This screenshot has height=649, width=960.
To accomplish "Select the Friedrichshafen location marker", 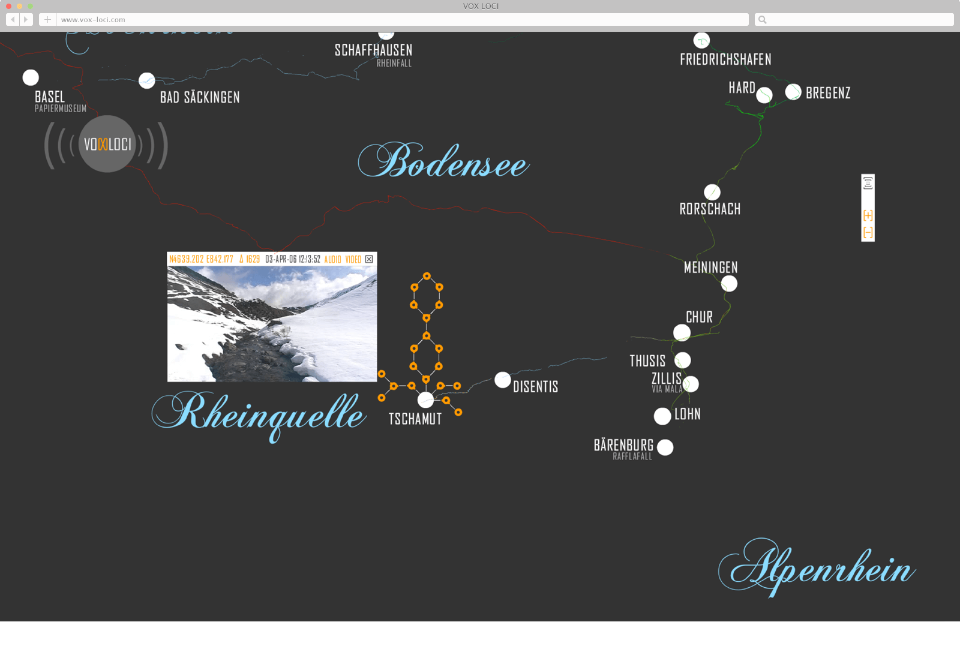I will 701,41.
